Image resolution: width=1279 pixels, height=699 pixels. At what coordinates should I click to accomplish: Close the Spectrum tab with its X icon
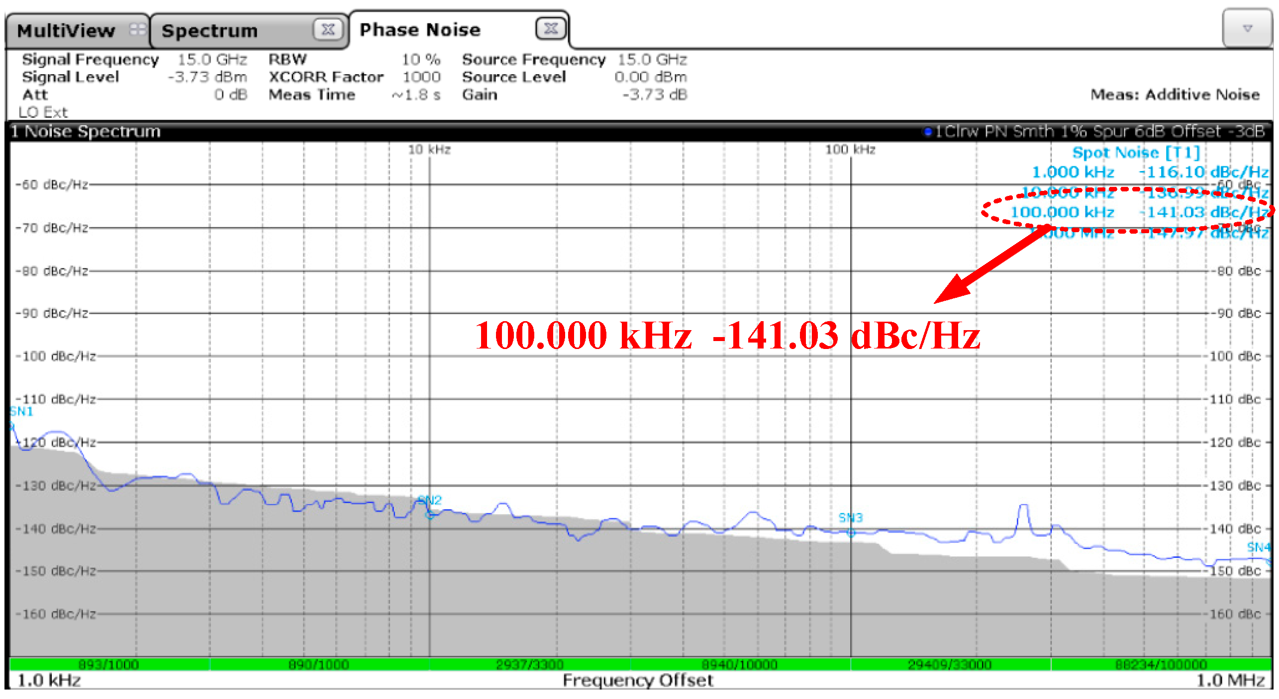(328, 30)
